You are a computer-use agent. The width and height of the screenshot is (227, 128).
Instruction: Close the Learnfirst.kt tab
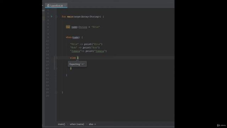click(x=65, y=6)
